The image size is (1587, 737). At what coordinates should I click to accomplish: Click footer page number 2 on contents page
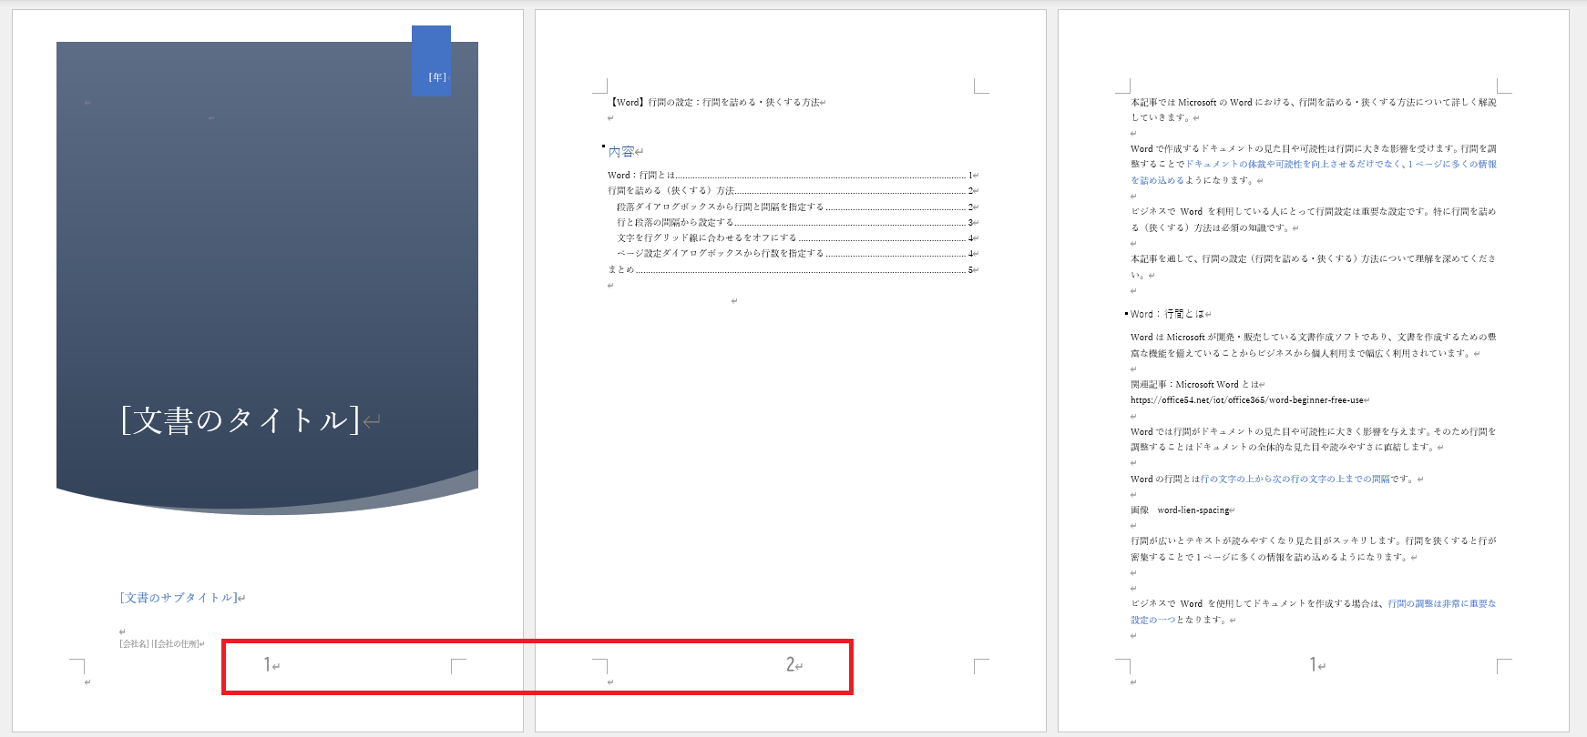pos(791,665)
